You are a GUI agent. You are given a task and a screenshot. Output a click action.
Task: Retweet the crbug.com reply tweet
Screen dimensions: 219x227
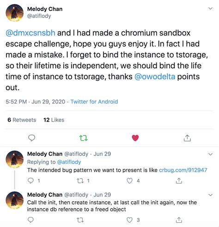point(80,181)
